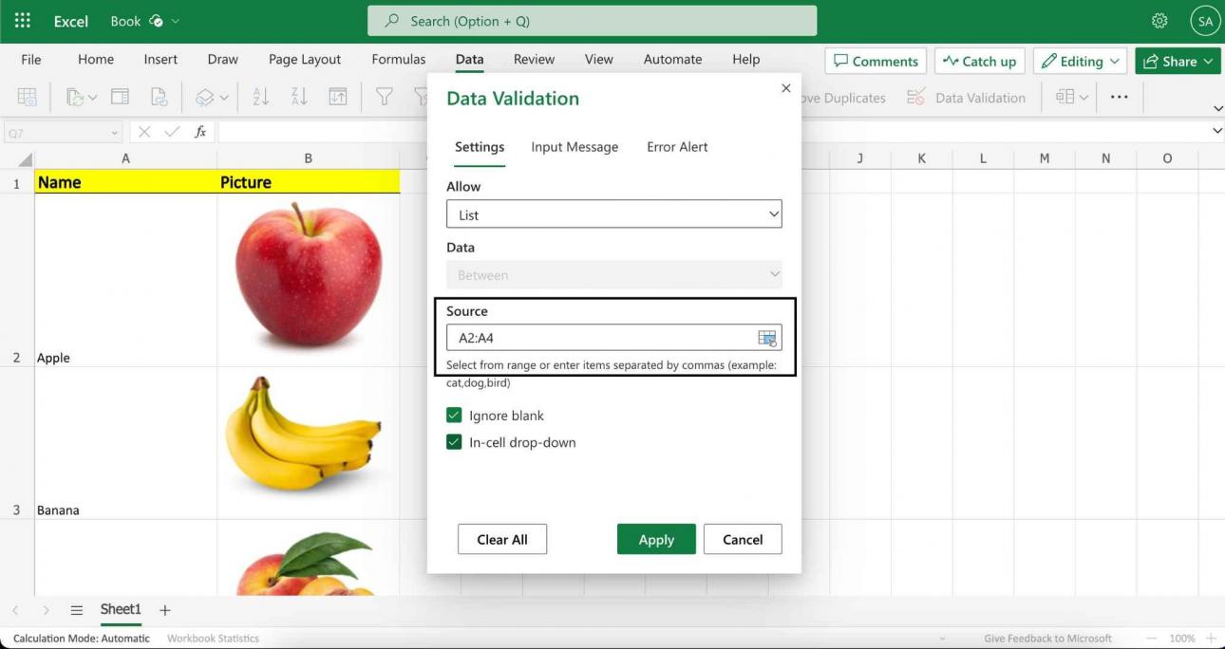
Task: Click Sort Ascending A to Z icon
Action: [x=260, y=97]
